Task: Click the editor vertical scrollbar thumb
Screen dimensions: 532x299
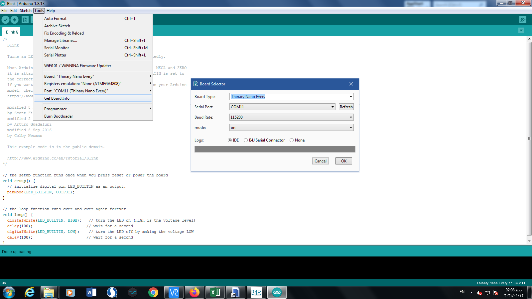Action: click(529, 138)
